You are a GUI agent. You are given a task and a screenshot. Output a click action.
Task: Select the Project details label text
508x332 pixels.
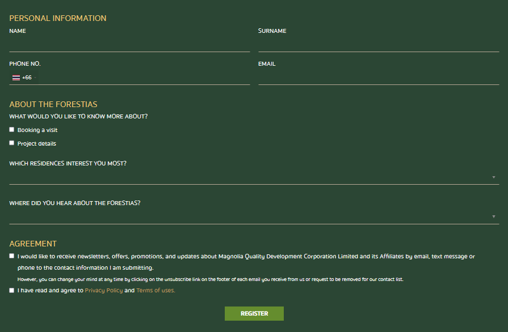tap(36, 143)
